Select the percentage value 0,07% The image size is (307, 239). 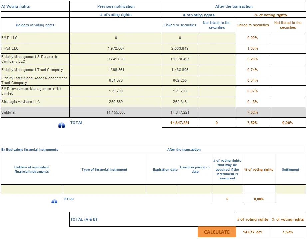tap(253, 91)
